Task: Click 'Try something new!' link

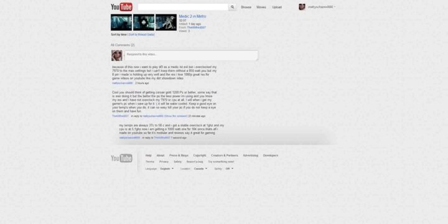Action: coord(221,162)
